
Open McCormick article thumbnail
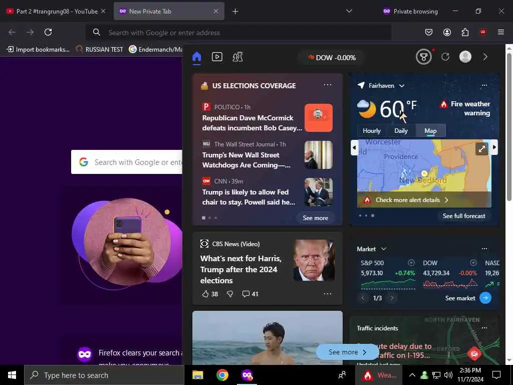coord(318,118)
